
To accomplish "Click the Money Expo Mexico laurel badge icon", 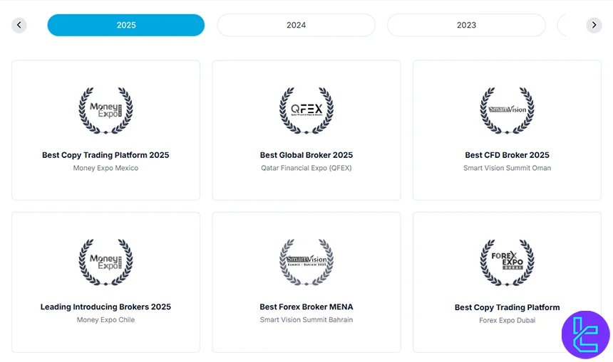I will point(105,110).
